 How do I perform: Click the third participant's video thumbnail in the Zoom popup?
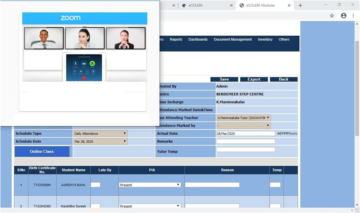pyautogui.click(x=126, y=38)
